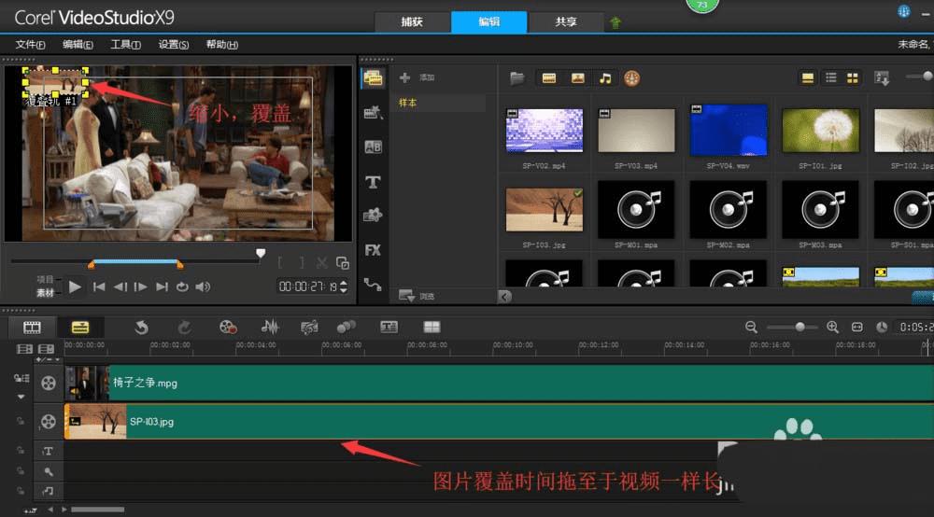
Task: Adjust the timeline zoom slider
Action: coord(800,328)
